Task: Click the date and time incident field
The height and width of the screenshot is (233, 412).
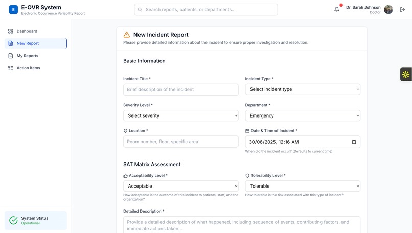Action: click(x=303, y=142)
